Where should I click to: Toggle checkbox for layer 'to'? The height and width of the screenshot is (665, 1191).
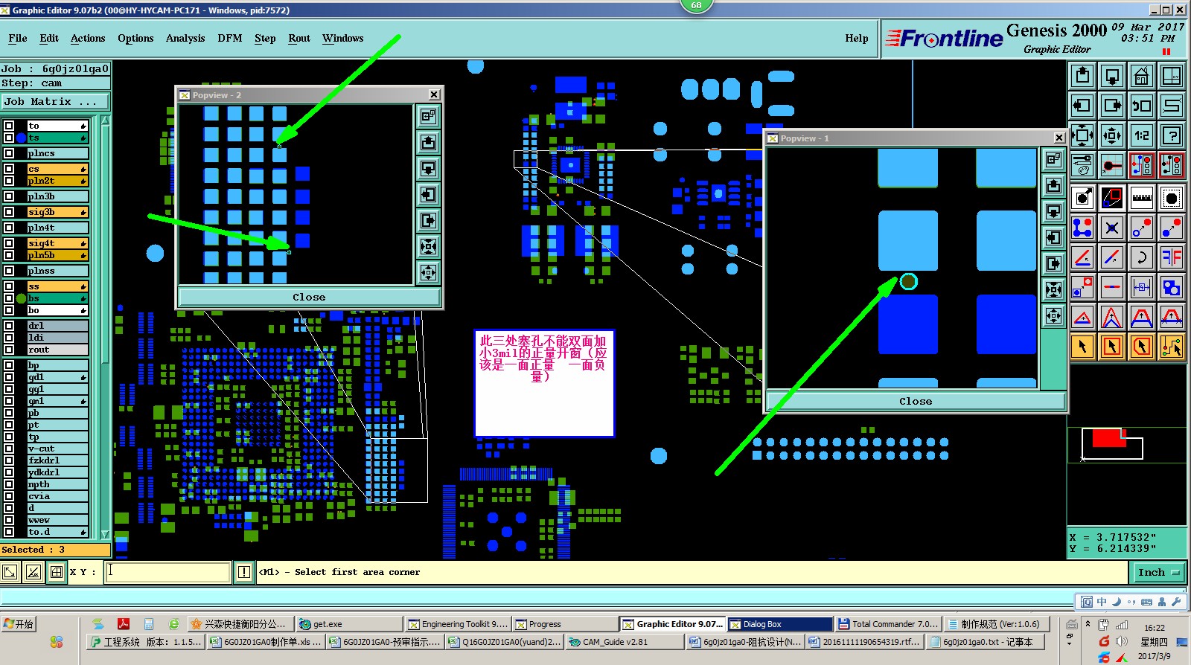coord(9,126)
